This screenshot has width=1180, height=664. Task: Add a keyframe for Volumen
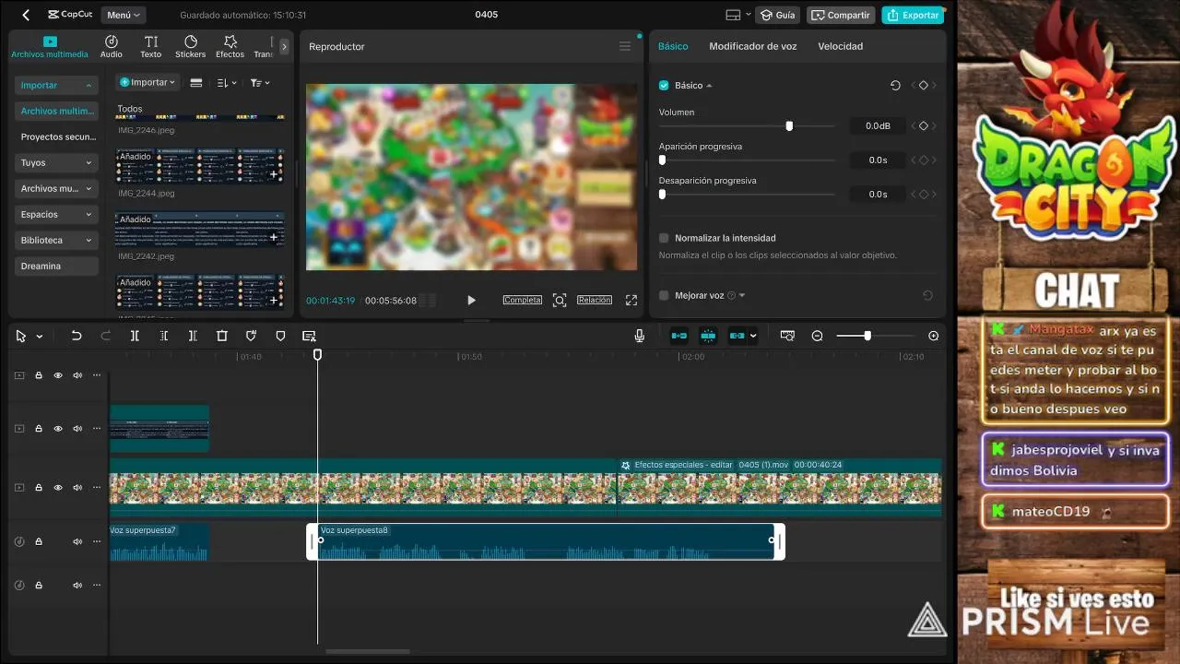coord(924,125)
